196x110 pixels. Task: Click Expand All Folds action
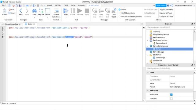pyautogui.click(x=166, y=13)
